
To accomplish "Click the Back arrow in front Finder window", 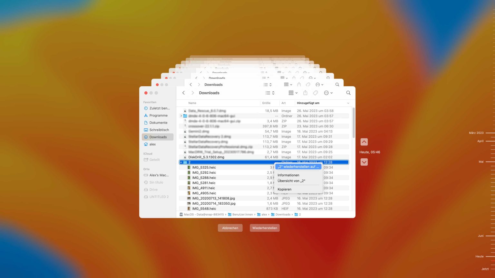I will coord(184,93).
